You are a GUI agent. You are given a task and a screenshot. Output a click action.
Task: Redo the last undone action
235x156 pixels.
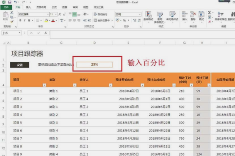[23, 2]
